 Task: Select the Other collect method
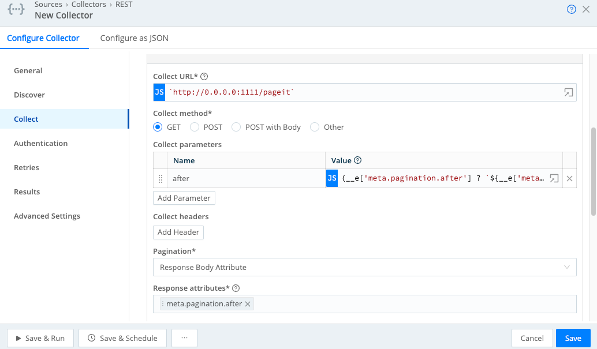(315, 127)
